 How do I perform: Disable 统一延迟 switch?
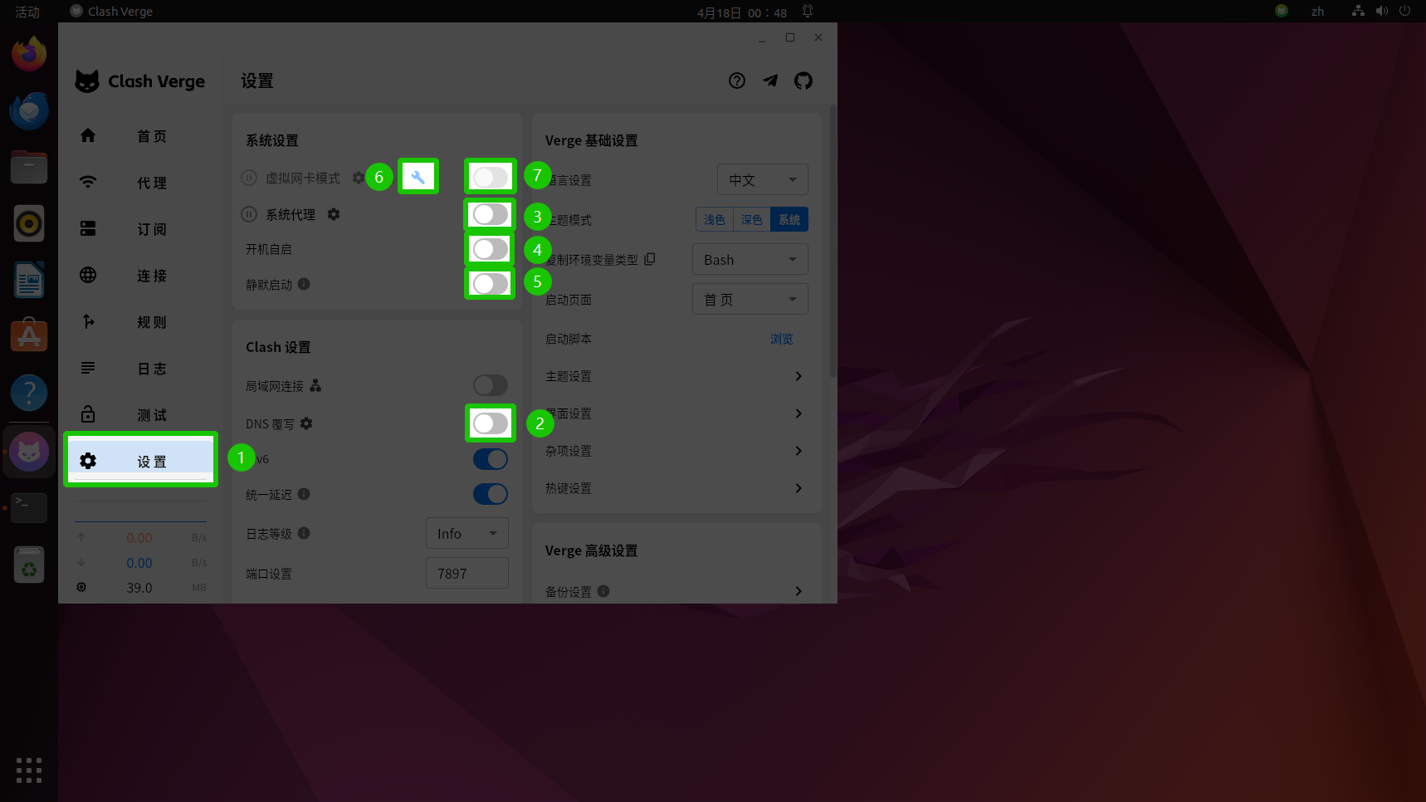point(491,494)
